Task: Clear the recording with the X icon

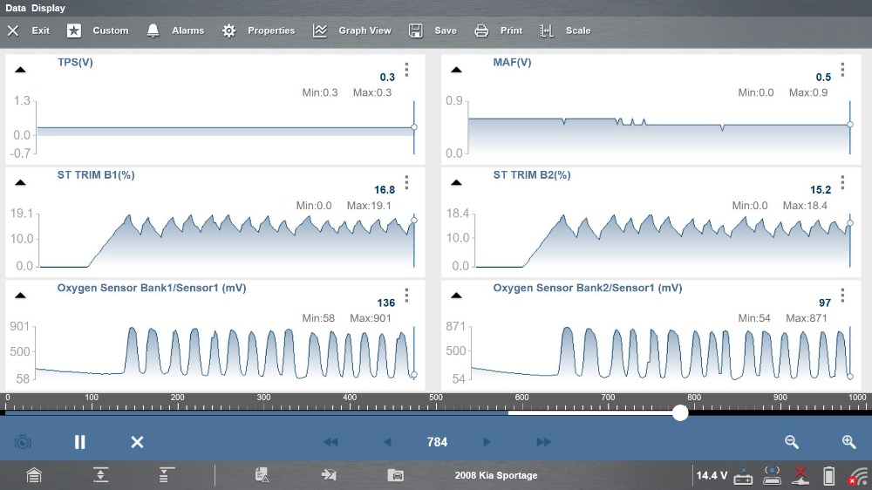Action: 137,442
